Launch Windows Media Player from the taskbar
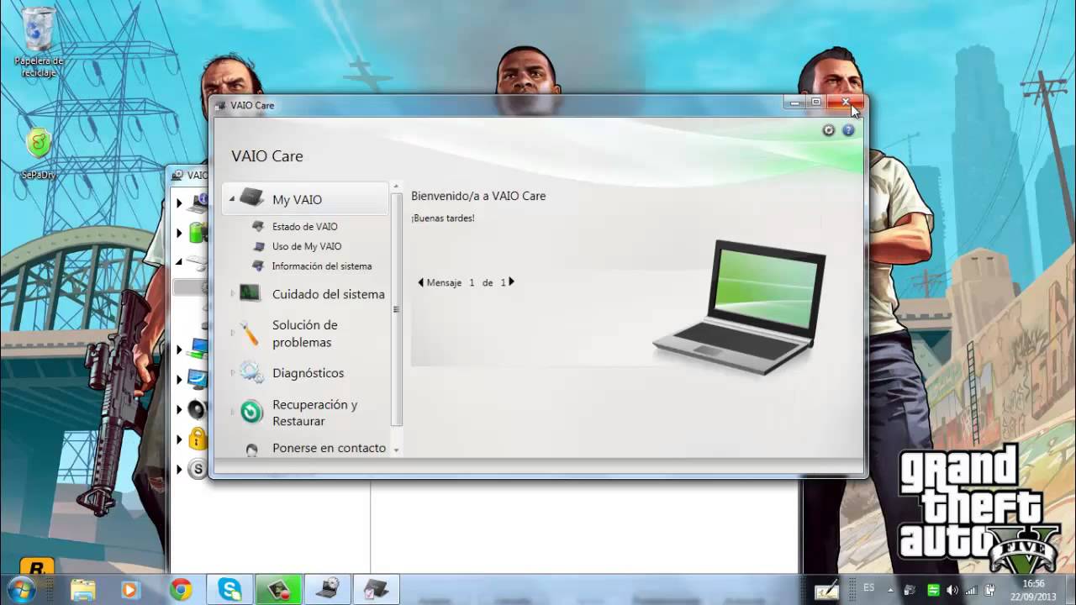This screenshot has width=1076, height=605. click(x=129, y=590)
